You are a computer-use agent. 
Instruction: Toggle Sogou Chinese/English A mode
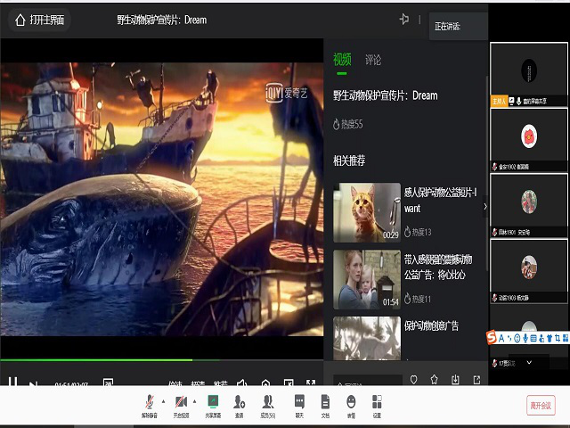(501, 339)
